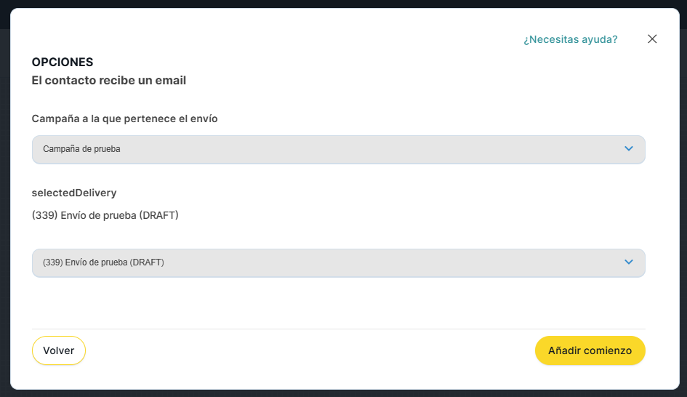Click the word 'ayuda' in the help link
Viewport: 687px width, 397px height.
click(x=600, y=39)
